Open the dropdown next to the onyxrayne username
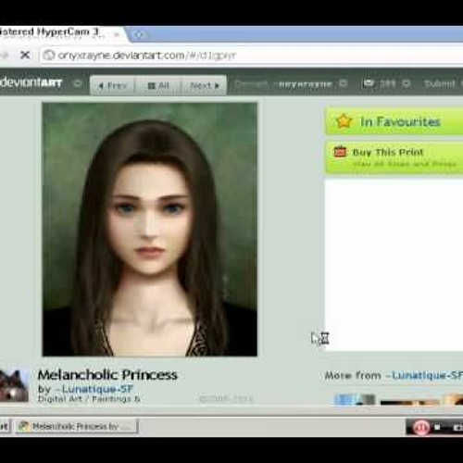Viewport: 463px width, 463px height. [x=344, y=83]
